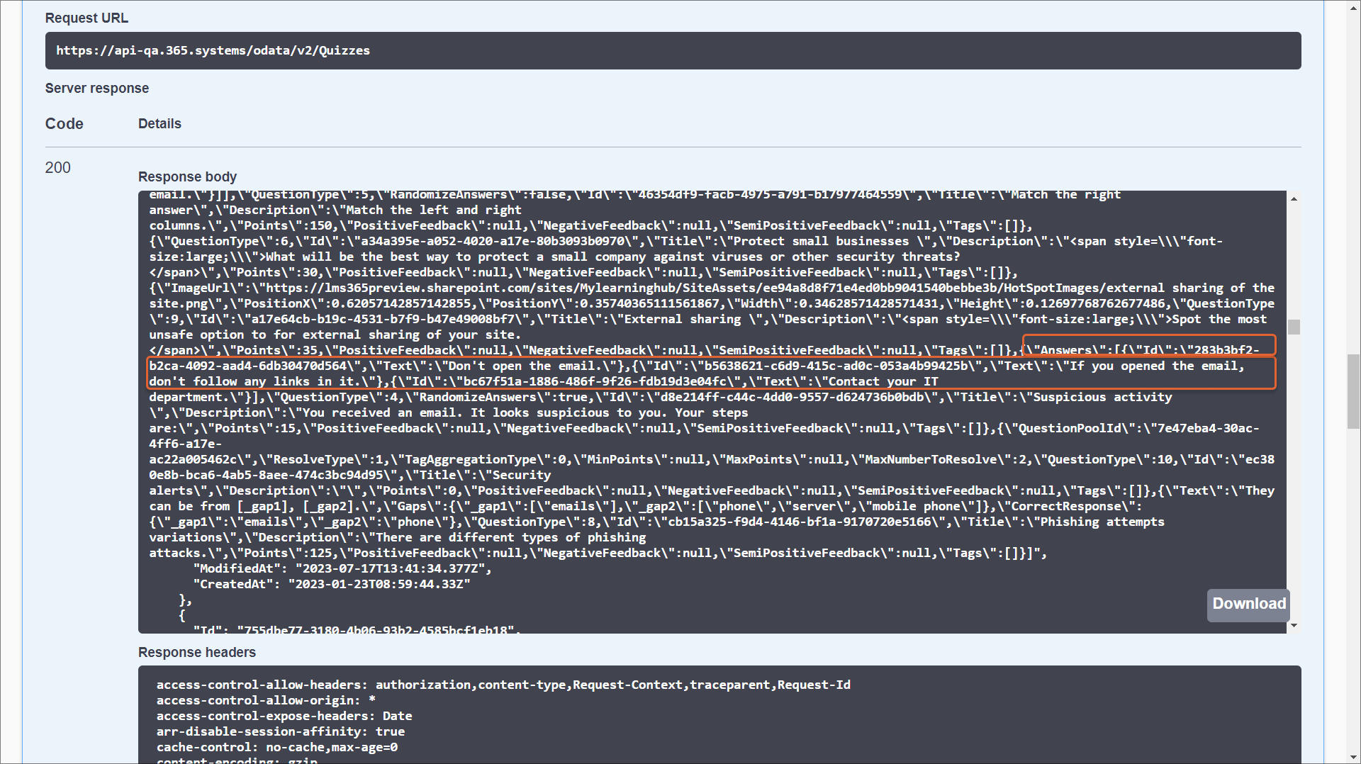Click the page scrollbar up arrow

pos(1353,6)
